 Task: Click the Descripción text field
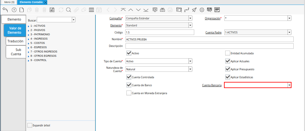pos(209,46)
